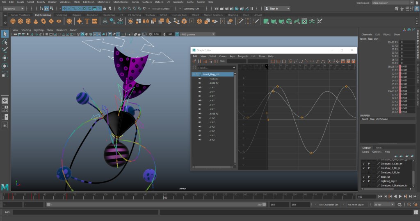Select the arrow Select tool in toolbox

[x=5, y=34]
